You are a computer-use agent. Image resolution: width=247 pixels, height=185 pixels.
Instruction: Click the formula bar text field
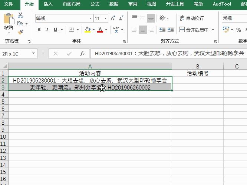(x=169, y=54)
